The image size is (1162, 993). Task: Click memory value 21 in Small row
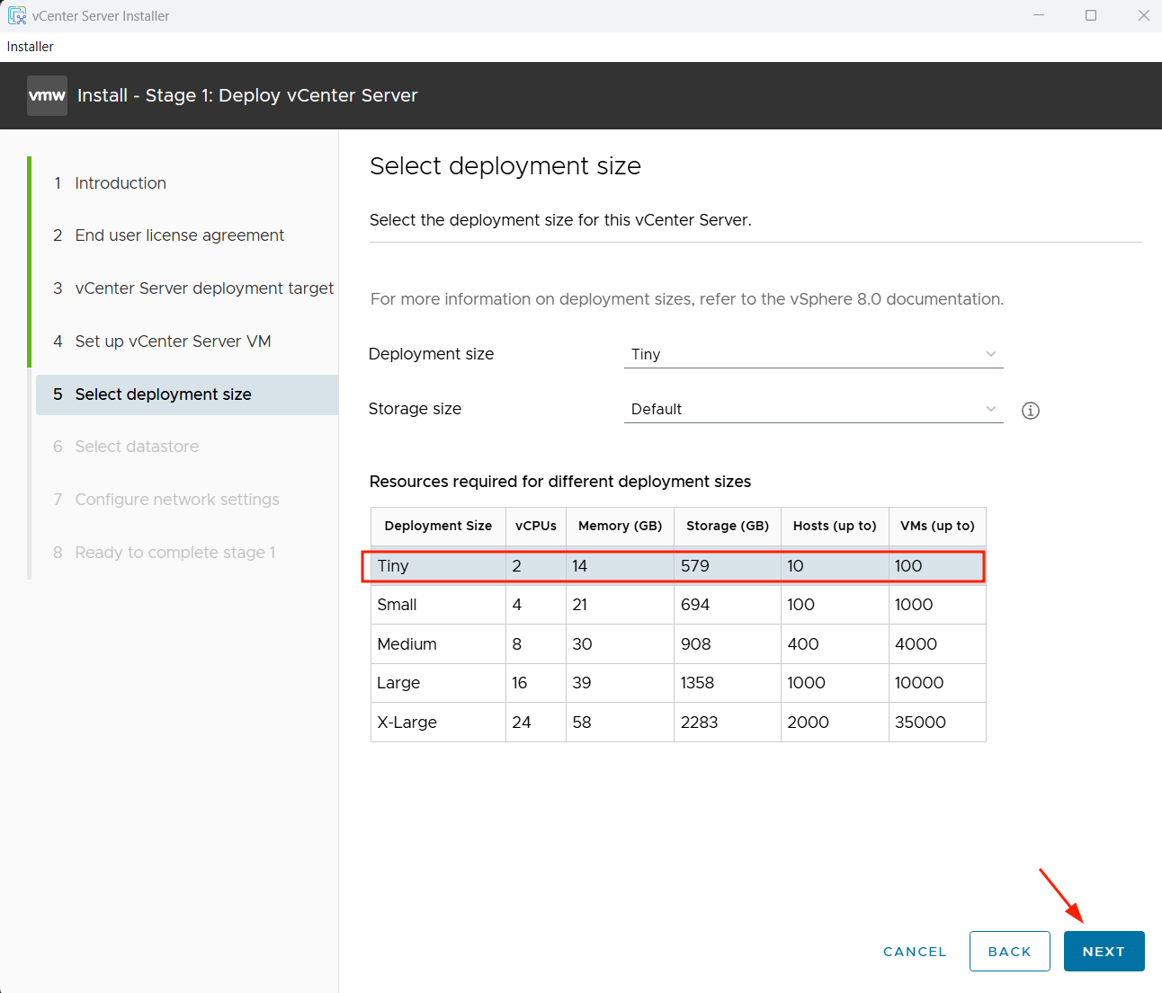pyautogui.click(x=580, y=605)
